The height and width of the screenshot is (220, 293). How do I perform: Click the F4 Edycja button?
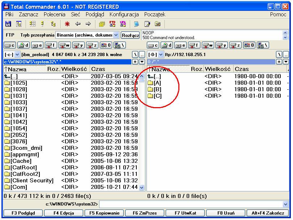pos(64,213)
